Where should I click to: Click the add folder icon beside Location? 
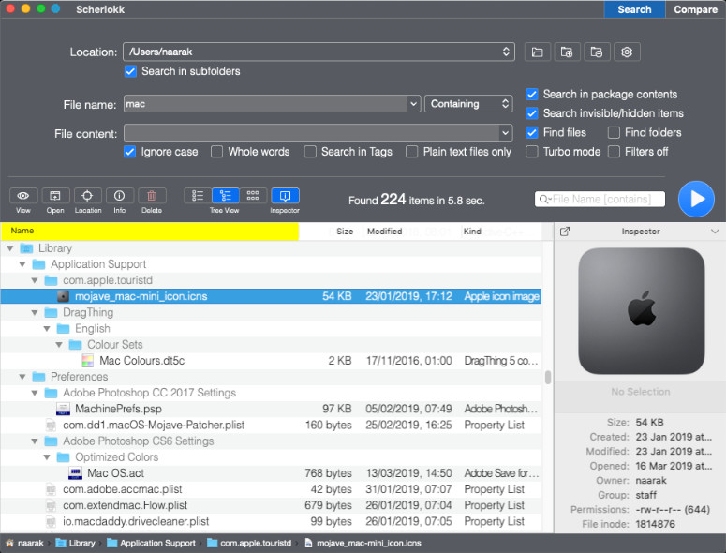567,52
